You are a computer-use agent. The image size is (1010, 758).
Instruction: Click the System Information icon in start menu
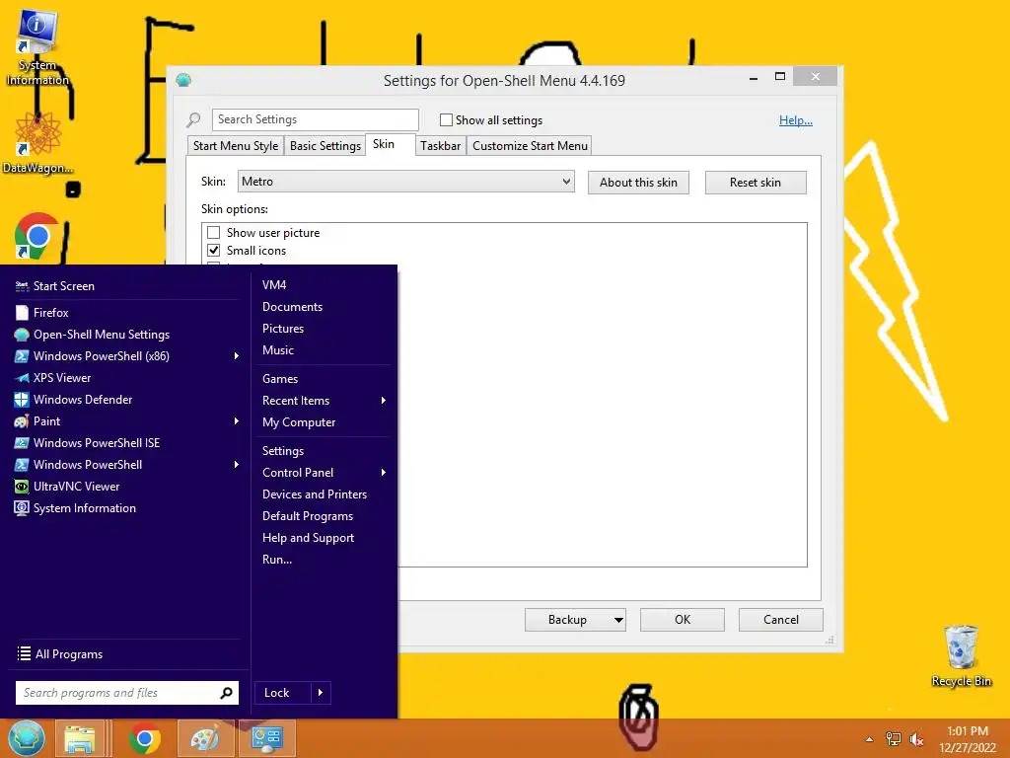coord(22,508)
